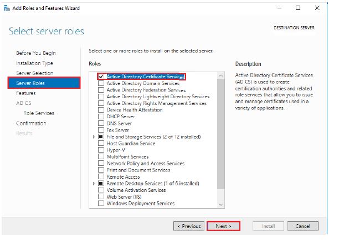Viewport: 339px width, 243px height.
Task: Enable the Web Server (IIS) checkbox
Action: pos(101,196)
